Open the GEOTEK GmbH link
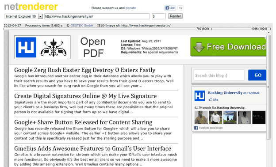 tap(82, 26)
